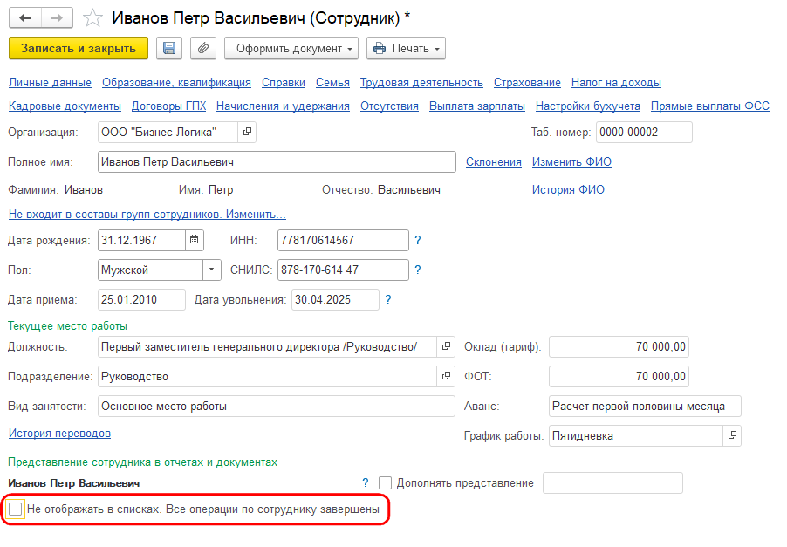
Task: Open Образование, квалификация section
Action: (x=176, y=83)
